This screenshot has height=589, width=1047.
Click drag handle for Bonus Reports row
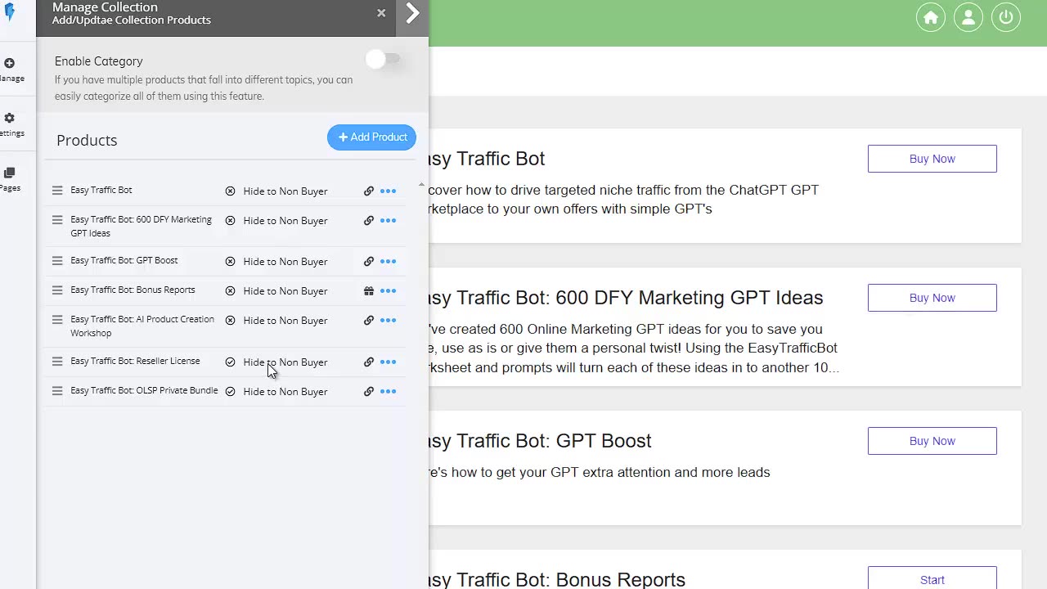click(57, 290)
